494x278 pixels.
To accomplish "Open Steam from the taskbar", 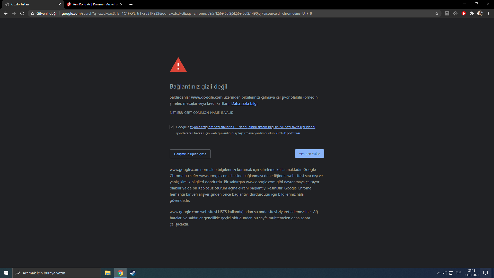I will [133, 273].
